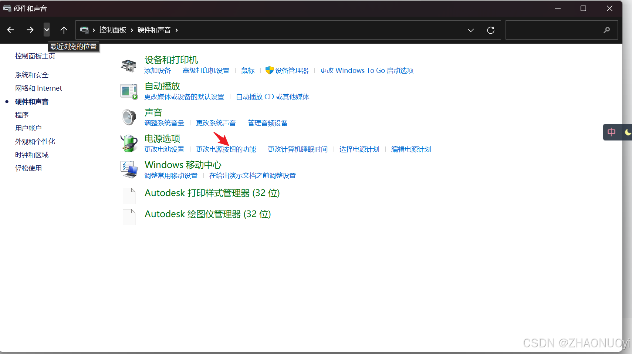Click the window title bar icon
632x354 pixels.
point(7,9)
